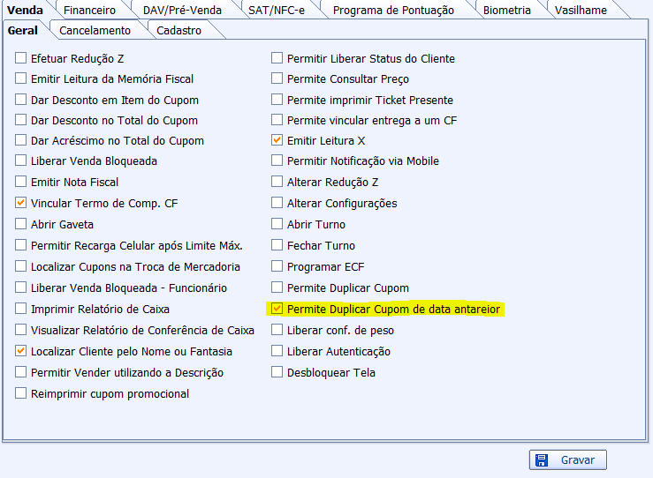Switch to the DAV/Pré-Venda tab

point(180,11)
